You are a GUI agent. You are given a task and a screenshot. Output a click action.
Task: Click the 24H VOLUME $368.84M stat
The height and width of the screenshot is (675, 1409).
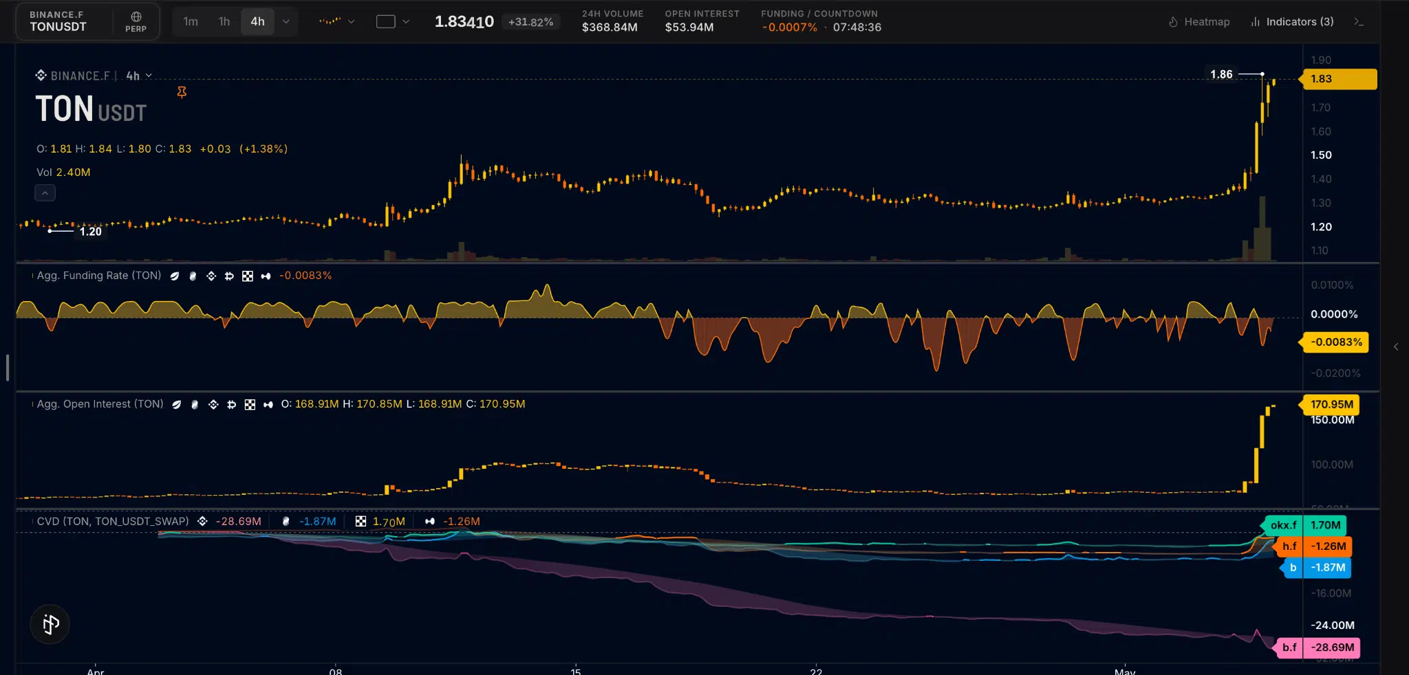tap(612, 21)
